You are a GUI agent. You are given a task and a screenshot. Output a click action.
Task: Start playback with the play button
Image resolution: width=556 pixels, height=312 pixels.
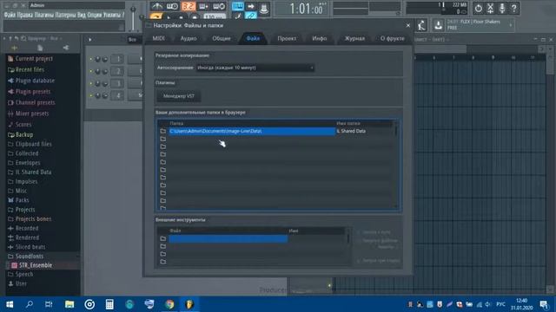[x=169, y=17]
